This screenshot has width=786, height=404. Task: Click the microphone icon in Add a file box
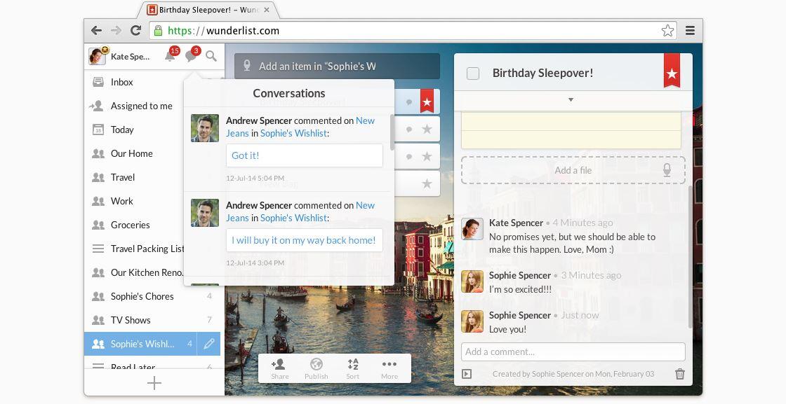click(667, 170)
